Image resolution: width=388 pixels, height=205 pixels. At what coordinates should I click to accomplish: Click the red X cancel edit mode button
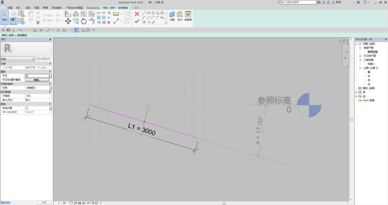[137, 14]
